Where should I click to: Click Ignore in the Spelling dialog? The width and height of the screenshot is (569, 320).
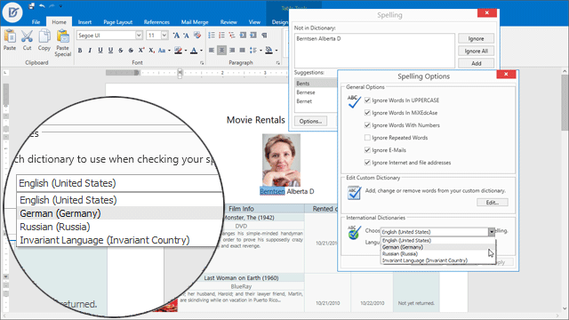point(476,38)
